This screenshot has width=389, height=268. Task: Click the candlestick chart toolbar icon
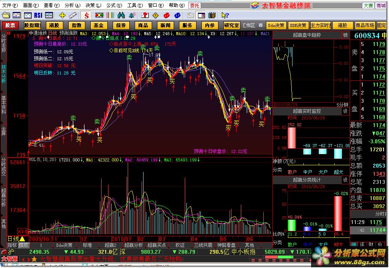coord(27,15)
